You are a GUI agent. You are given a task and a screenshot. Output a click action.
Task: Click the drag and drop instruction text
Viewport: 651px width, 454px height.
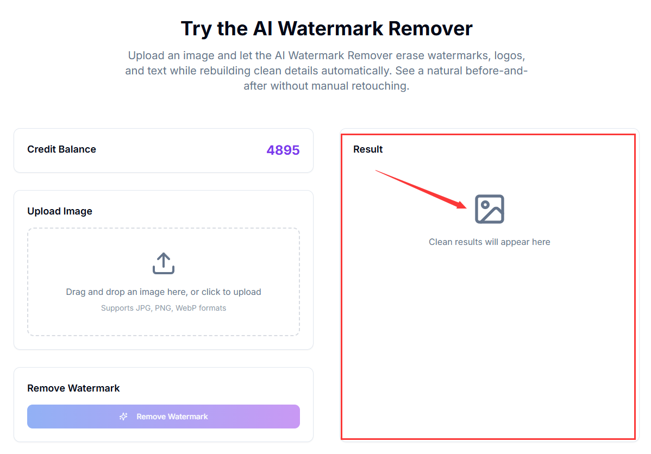pyautogui.click(x=163, y=292)
